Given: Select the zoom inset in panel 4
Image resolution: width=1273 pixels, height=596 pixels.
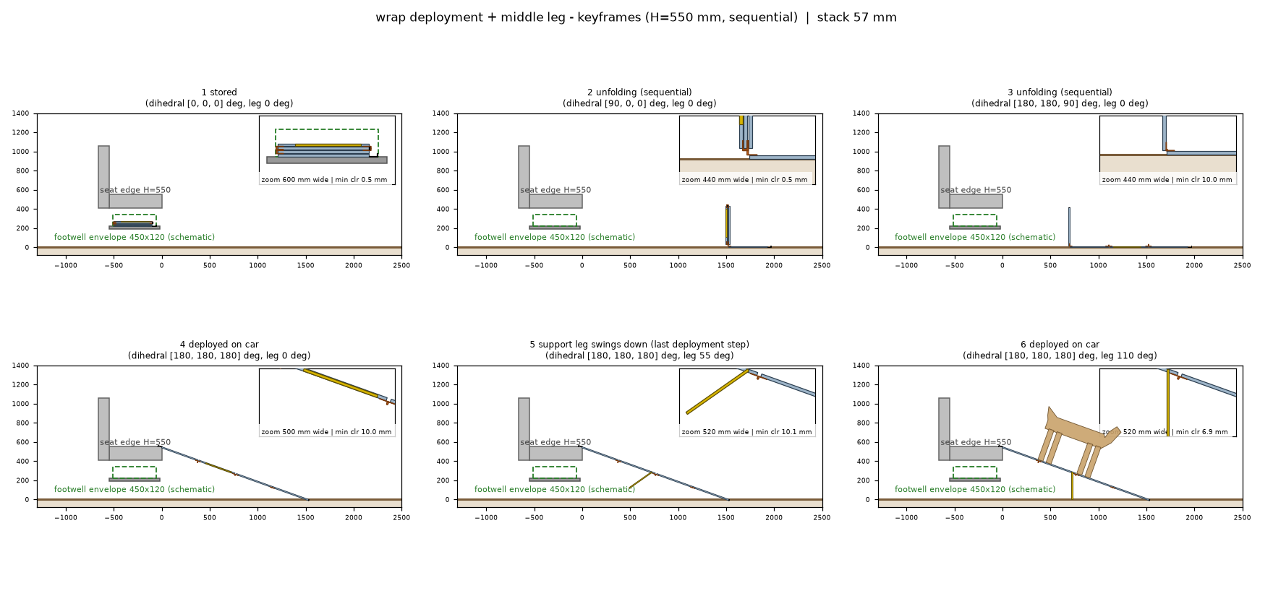Looking at the screenshot, I should pyautogui.click(x=327, y=402).
